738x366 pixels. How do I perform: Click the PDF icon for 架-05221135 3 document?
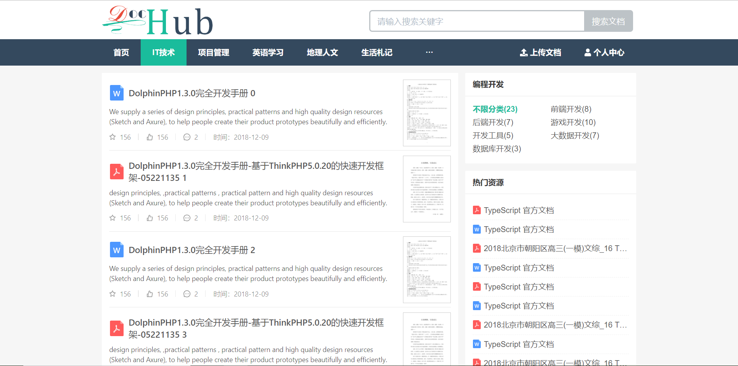[x=117, y=328]
